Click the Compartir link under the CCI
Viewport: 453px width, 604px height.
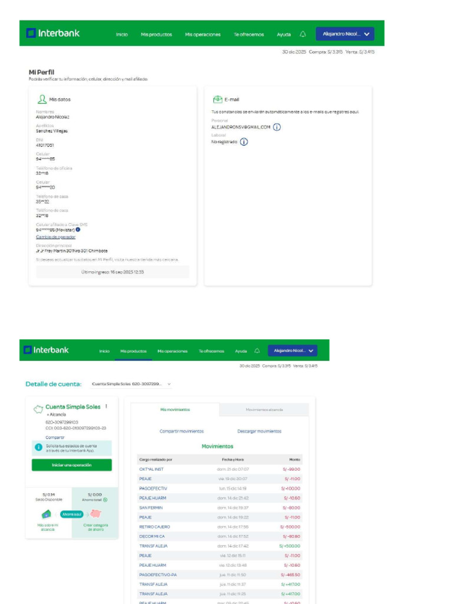(x=55, y=438)
